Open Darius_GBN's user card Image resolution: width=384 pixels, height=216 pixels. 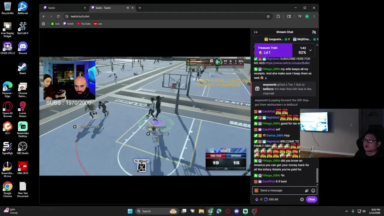(x=275, y=136)
